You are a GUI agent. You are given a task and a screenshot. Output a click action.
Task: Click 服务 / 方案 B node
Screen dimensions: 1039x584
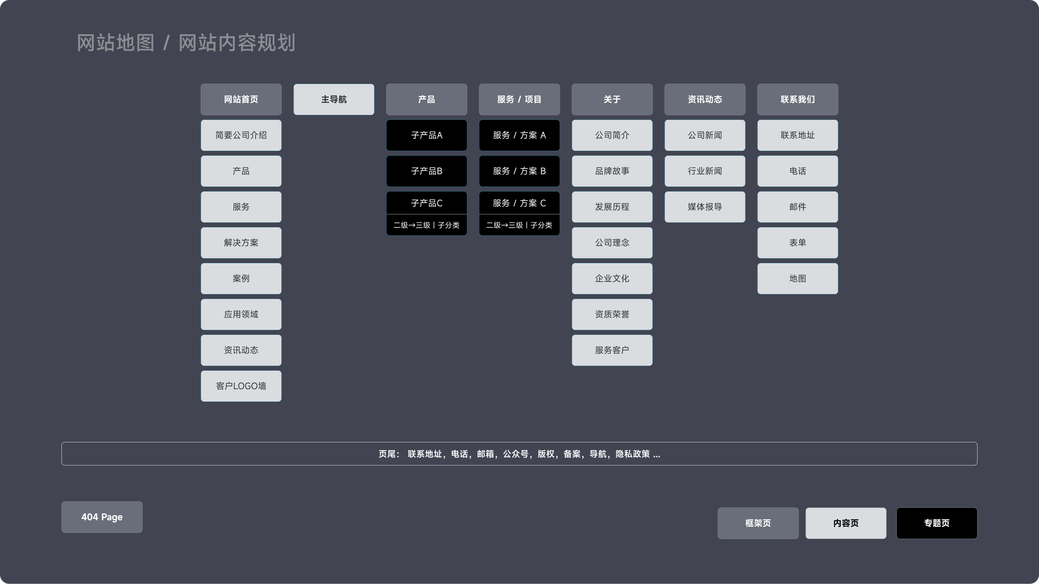coord(519,171)
